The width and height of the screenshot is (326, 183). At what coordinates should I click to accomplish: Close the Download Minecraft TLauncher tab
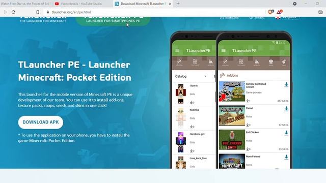coord(170,4)
